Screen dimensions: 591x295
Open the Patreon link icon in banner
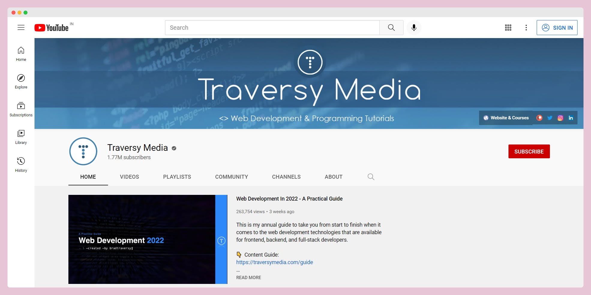click(539, 118)
